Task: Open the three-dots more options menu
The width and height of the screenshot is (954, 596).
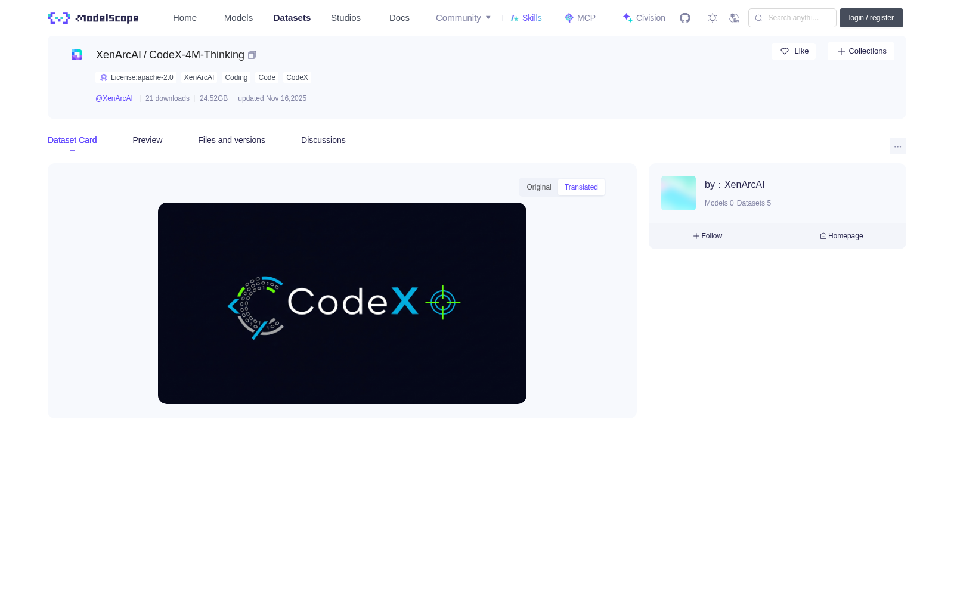Action: point(897,146)
